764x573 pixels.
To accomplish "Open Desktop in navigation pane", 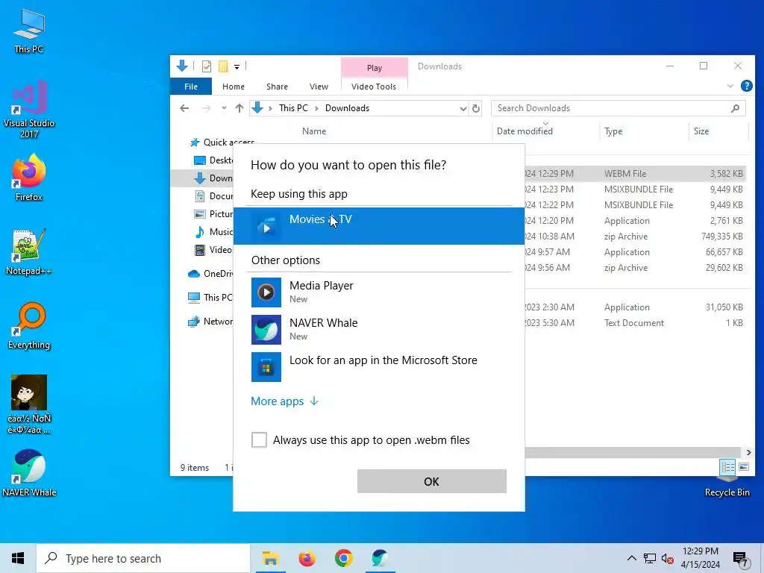I will pos(213,160).
